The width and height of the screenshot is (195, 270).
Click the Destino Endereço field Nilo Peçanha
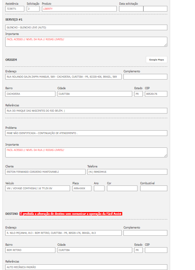63,233
